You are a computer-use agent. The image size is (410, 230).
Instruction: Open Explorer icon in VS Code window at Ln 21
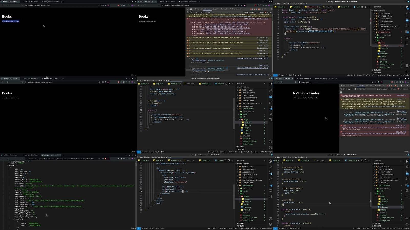click(270, 84)
